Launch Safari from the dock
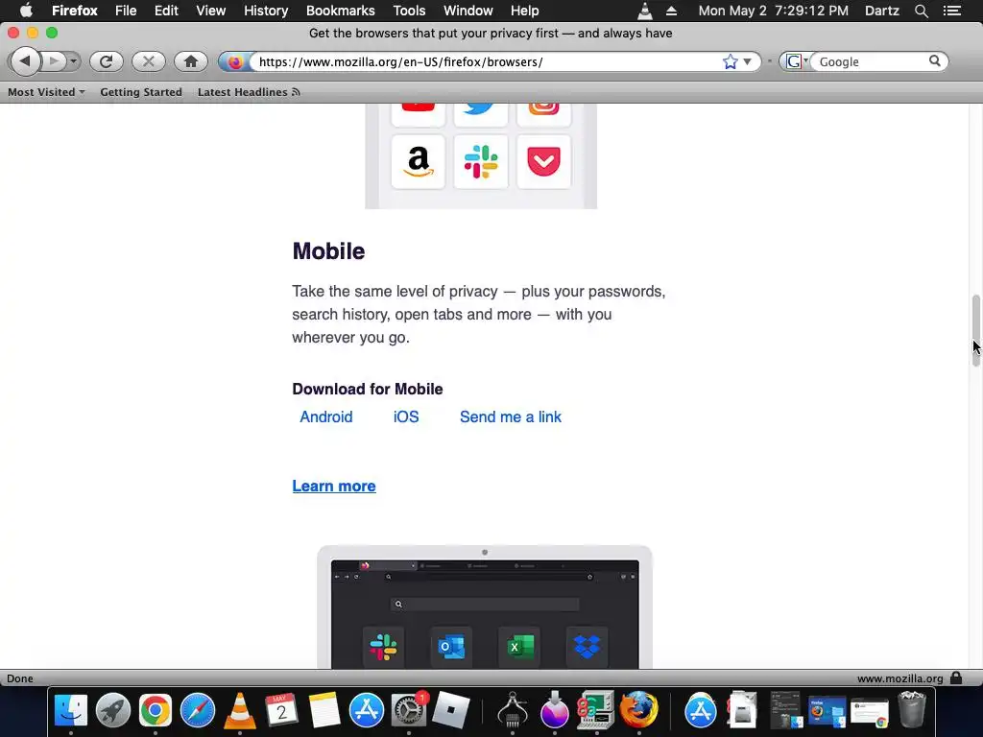The width and height of the screenshot is (983, 737). point(198,710)
